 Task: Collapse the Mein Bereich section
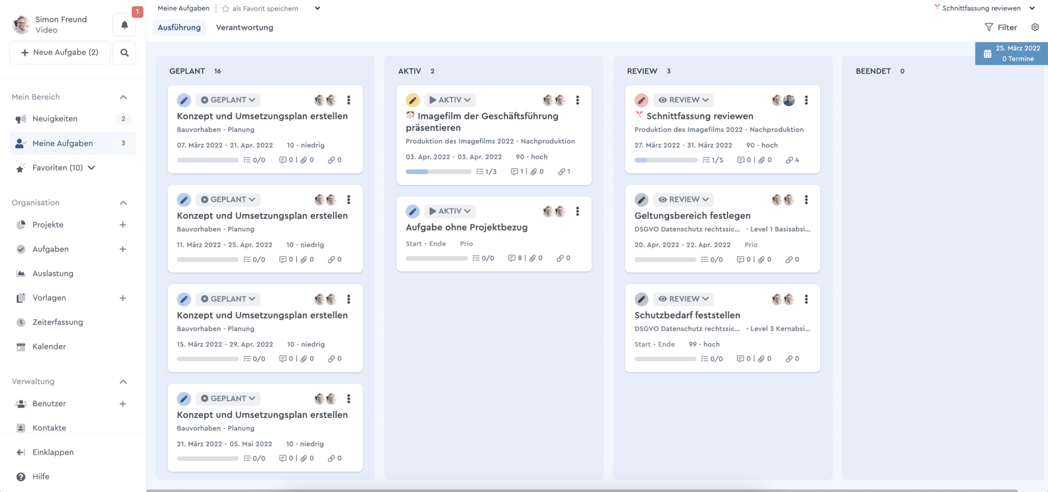122,97
